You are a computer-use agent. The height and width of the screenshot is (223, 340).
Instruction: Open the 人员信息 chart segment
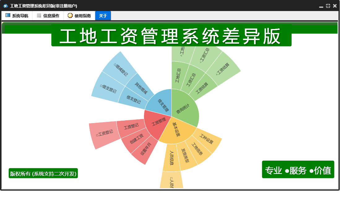pos(171,158)
